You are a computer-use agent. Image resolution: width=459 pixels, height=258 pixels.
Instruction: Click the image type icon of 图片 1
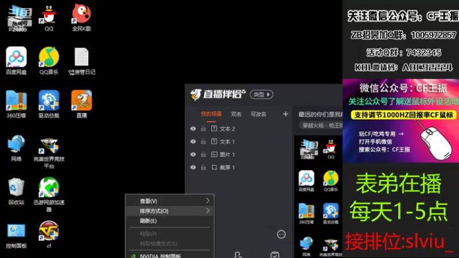pos(214,154)
